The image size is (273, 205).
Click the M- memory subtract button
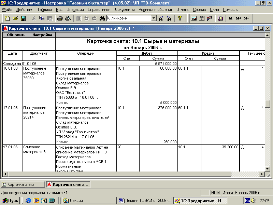click(246, 18)
